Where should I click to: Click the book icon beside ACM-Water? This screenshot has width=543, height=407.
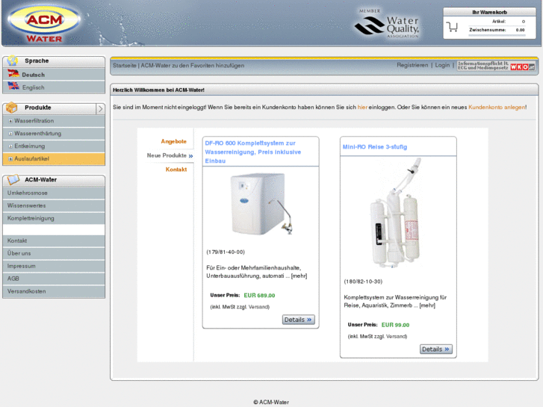coord(13,179)
